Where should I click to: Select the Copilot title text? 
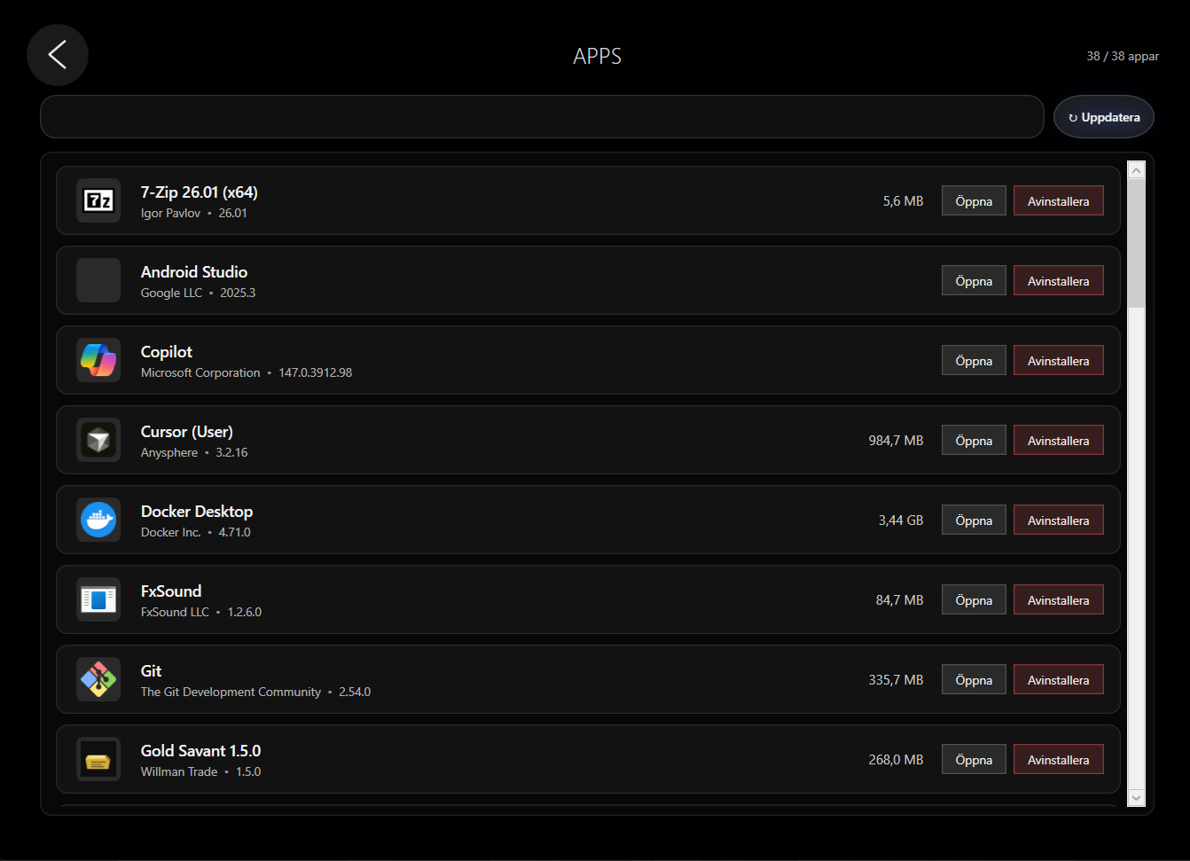(166, 352)
